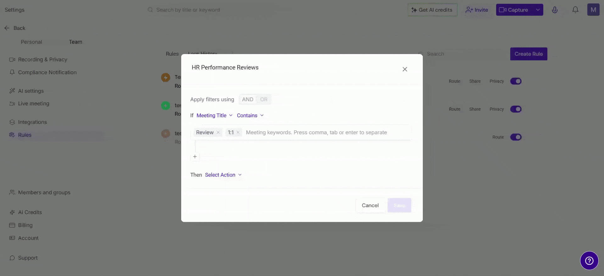Open Account settings

(24, 238)
